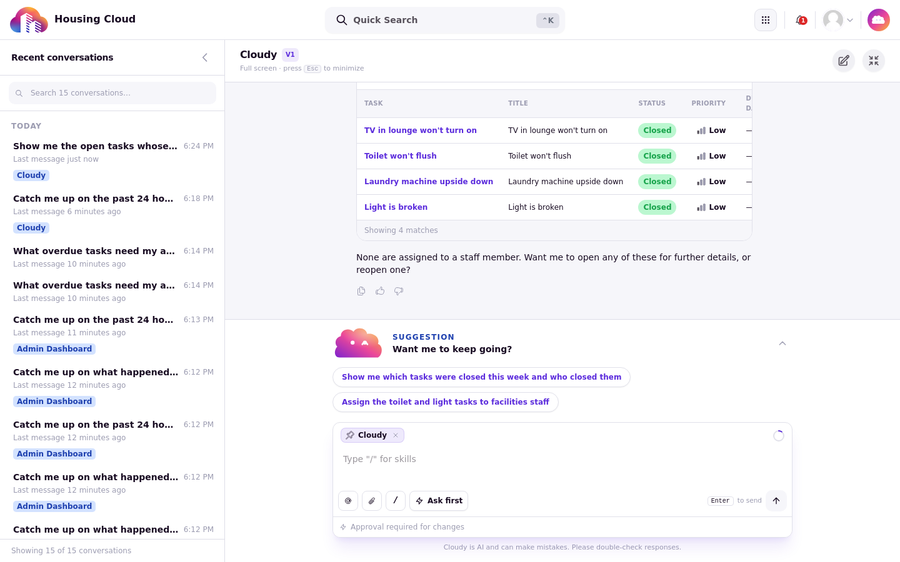Give the response a thumbs up
Viewport: 900px width, 562px height.
tap(380, 291)
